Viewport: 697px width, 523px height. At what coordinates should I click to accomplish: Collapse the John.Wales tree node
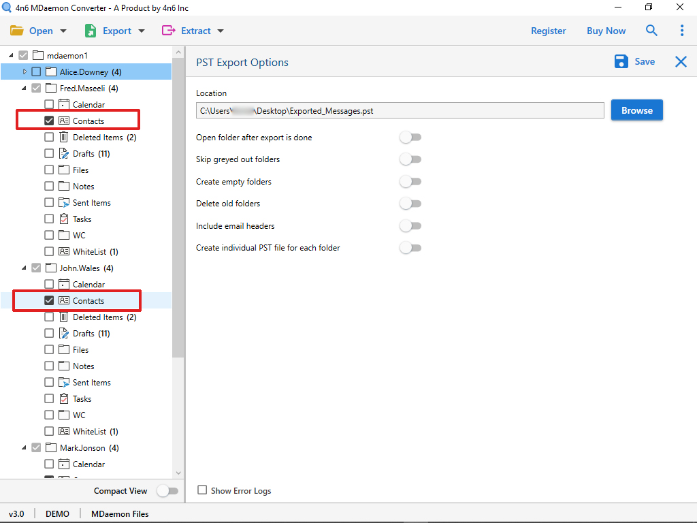pos(24,268)
